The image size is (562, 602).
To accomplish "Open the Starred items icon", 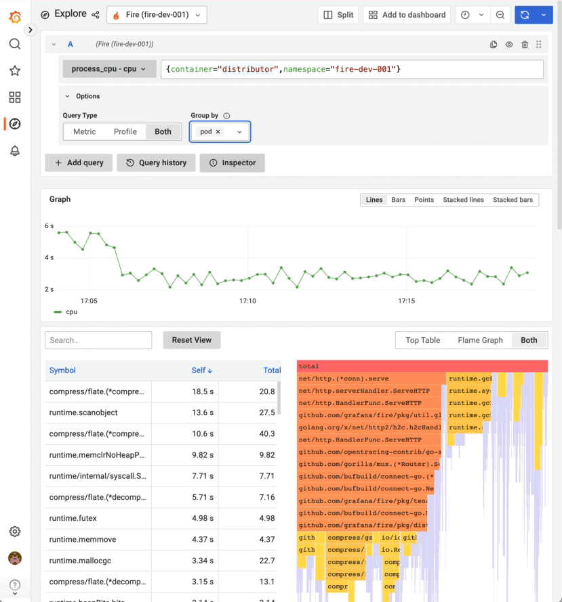I will click(x=15, y=70).
